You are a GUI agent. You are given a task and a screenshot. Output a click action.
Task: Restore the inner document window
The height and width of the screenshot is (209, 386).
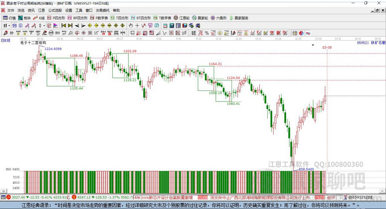click(377, 10)
